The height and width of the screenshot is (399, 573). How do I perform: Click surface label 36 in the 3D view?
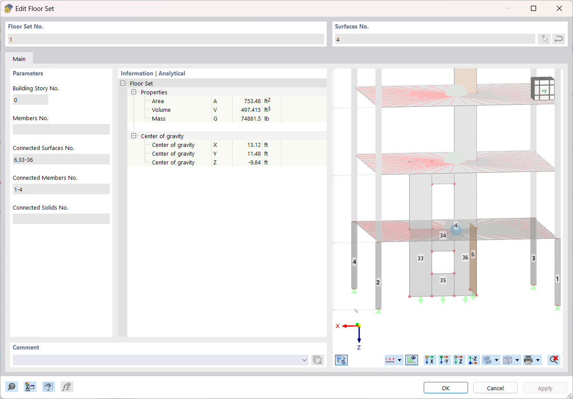tap(465, 257)
